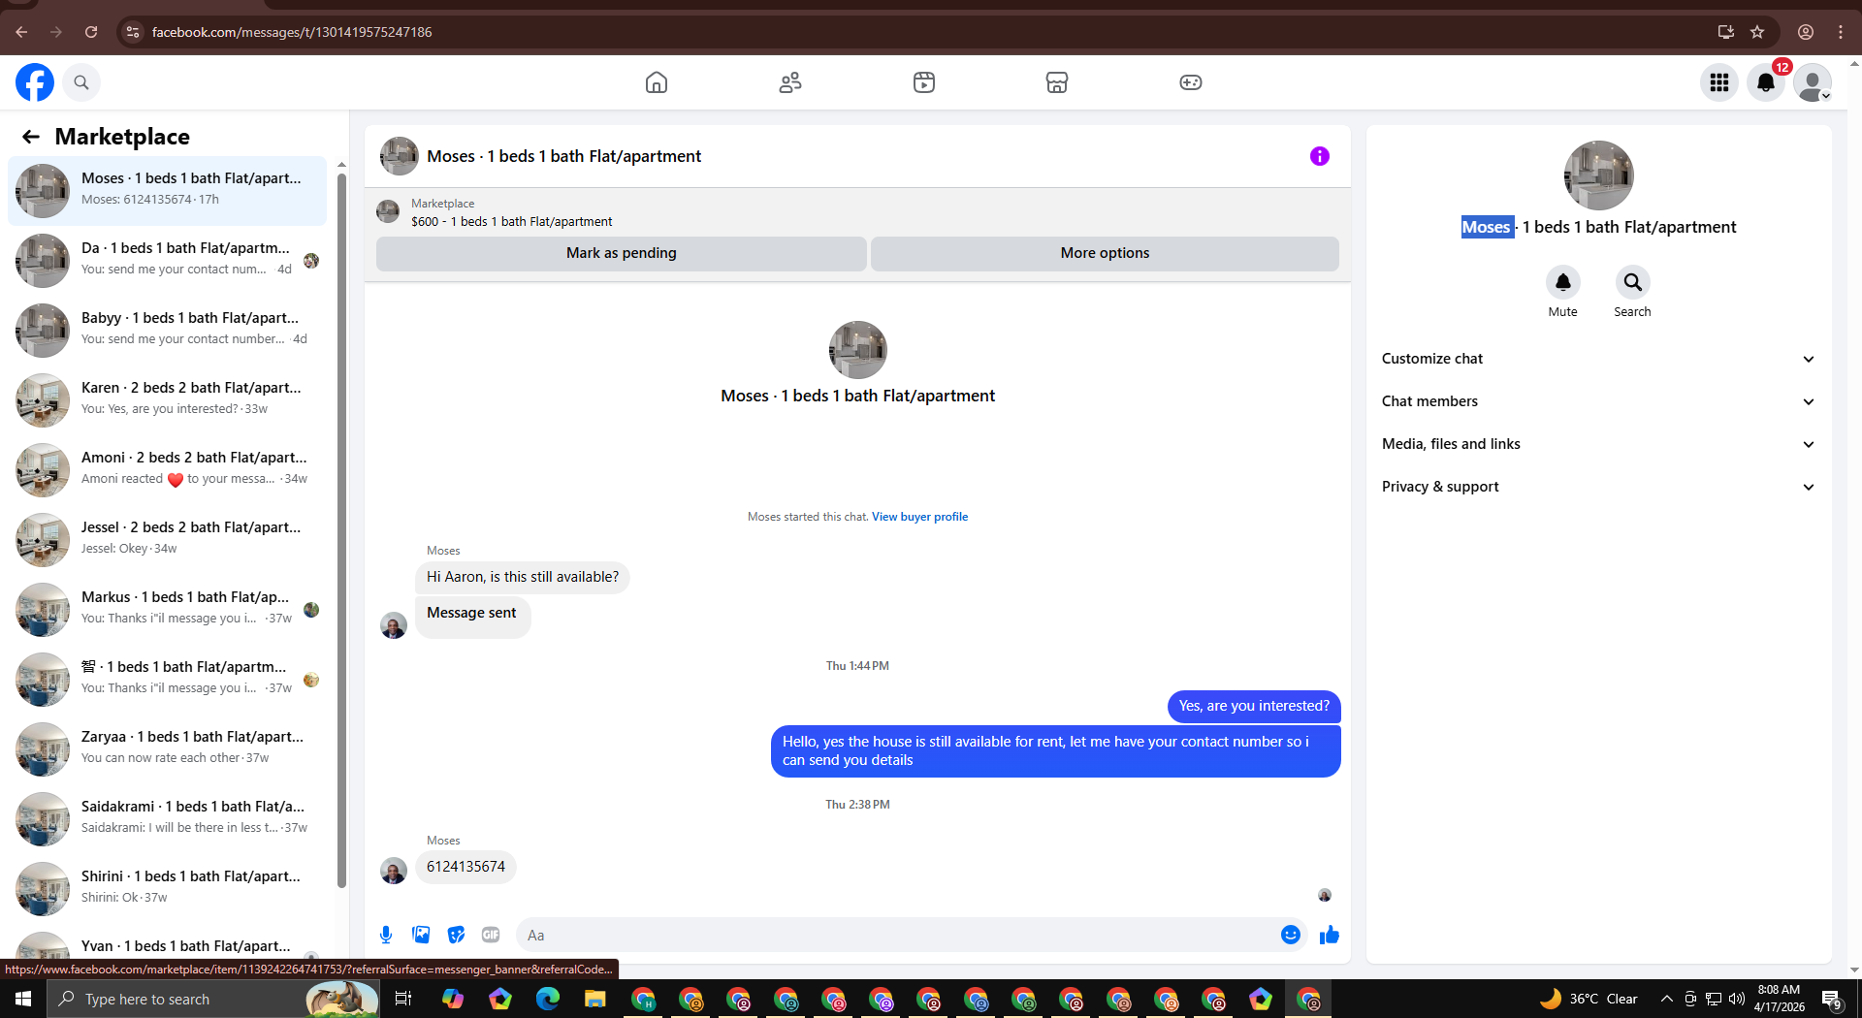Open the Jessel conversation

168,539
